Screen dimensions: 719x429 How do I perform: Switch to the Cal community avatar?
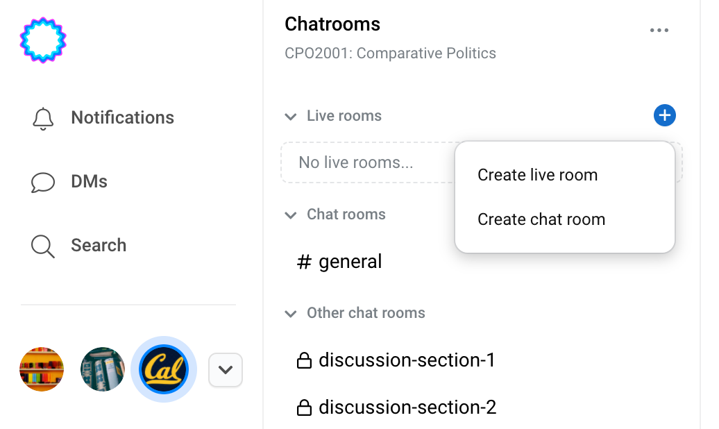pyautogui.click(x=164, y=369)
